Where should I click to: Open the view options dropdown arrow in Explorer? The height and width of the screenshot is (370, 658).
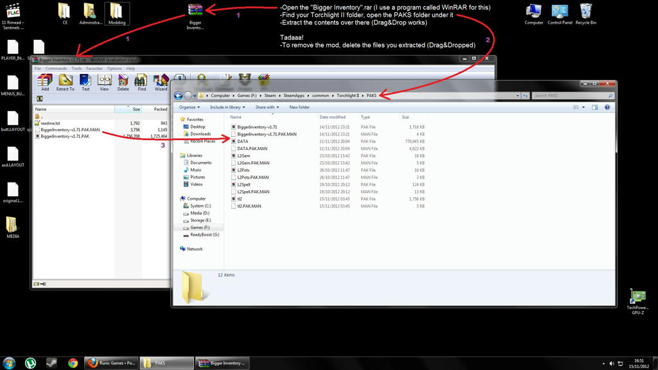[583, 107]
